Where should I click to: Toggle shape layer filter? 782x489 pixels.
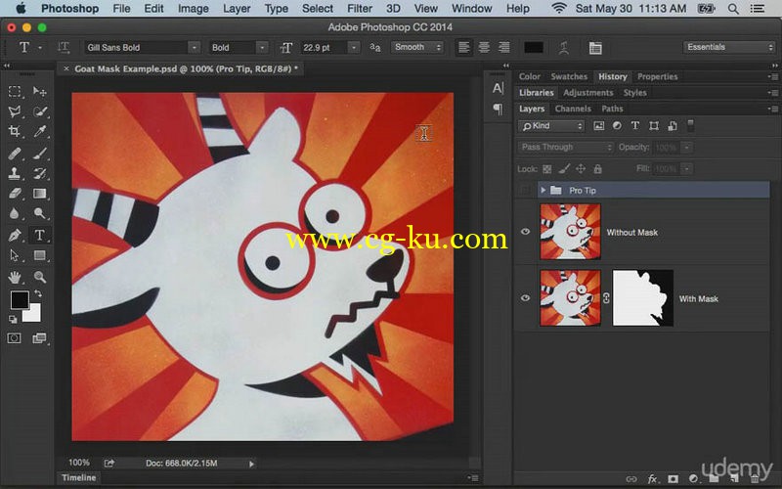pyautogui.click(x=654, y=126)
